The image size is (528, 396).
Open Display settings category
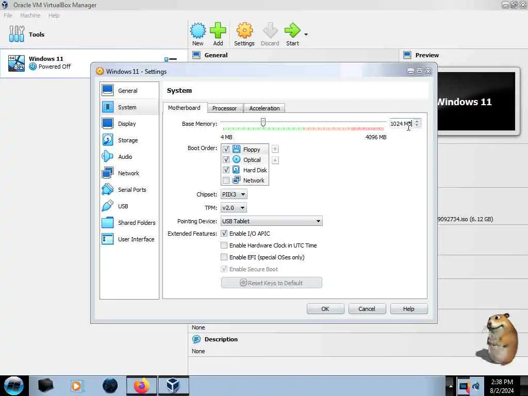click(x=129, y=124)
